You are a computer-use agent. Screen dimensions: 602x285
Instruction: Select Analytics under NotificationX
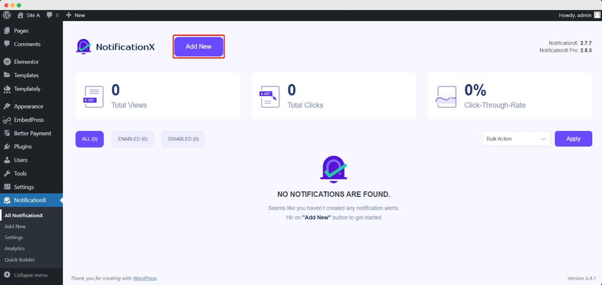[15, 248]
